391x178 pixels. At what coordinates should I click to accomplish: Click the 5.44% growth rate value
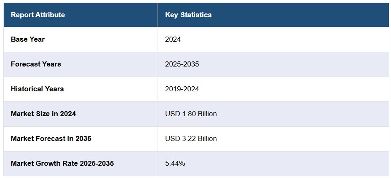tap(175, 163)
